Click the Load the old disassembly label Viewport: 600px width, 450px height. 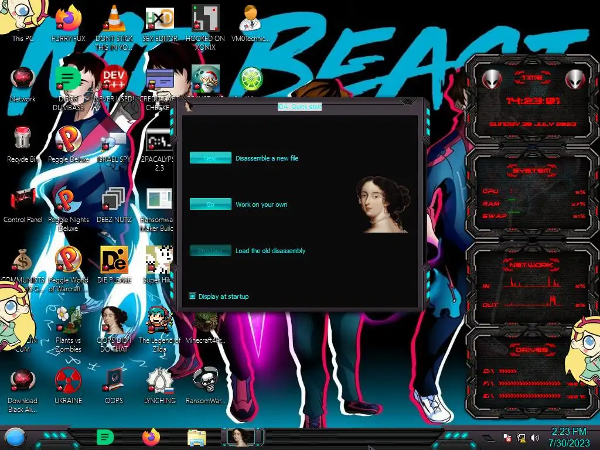coord(270,251)
